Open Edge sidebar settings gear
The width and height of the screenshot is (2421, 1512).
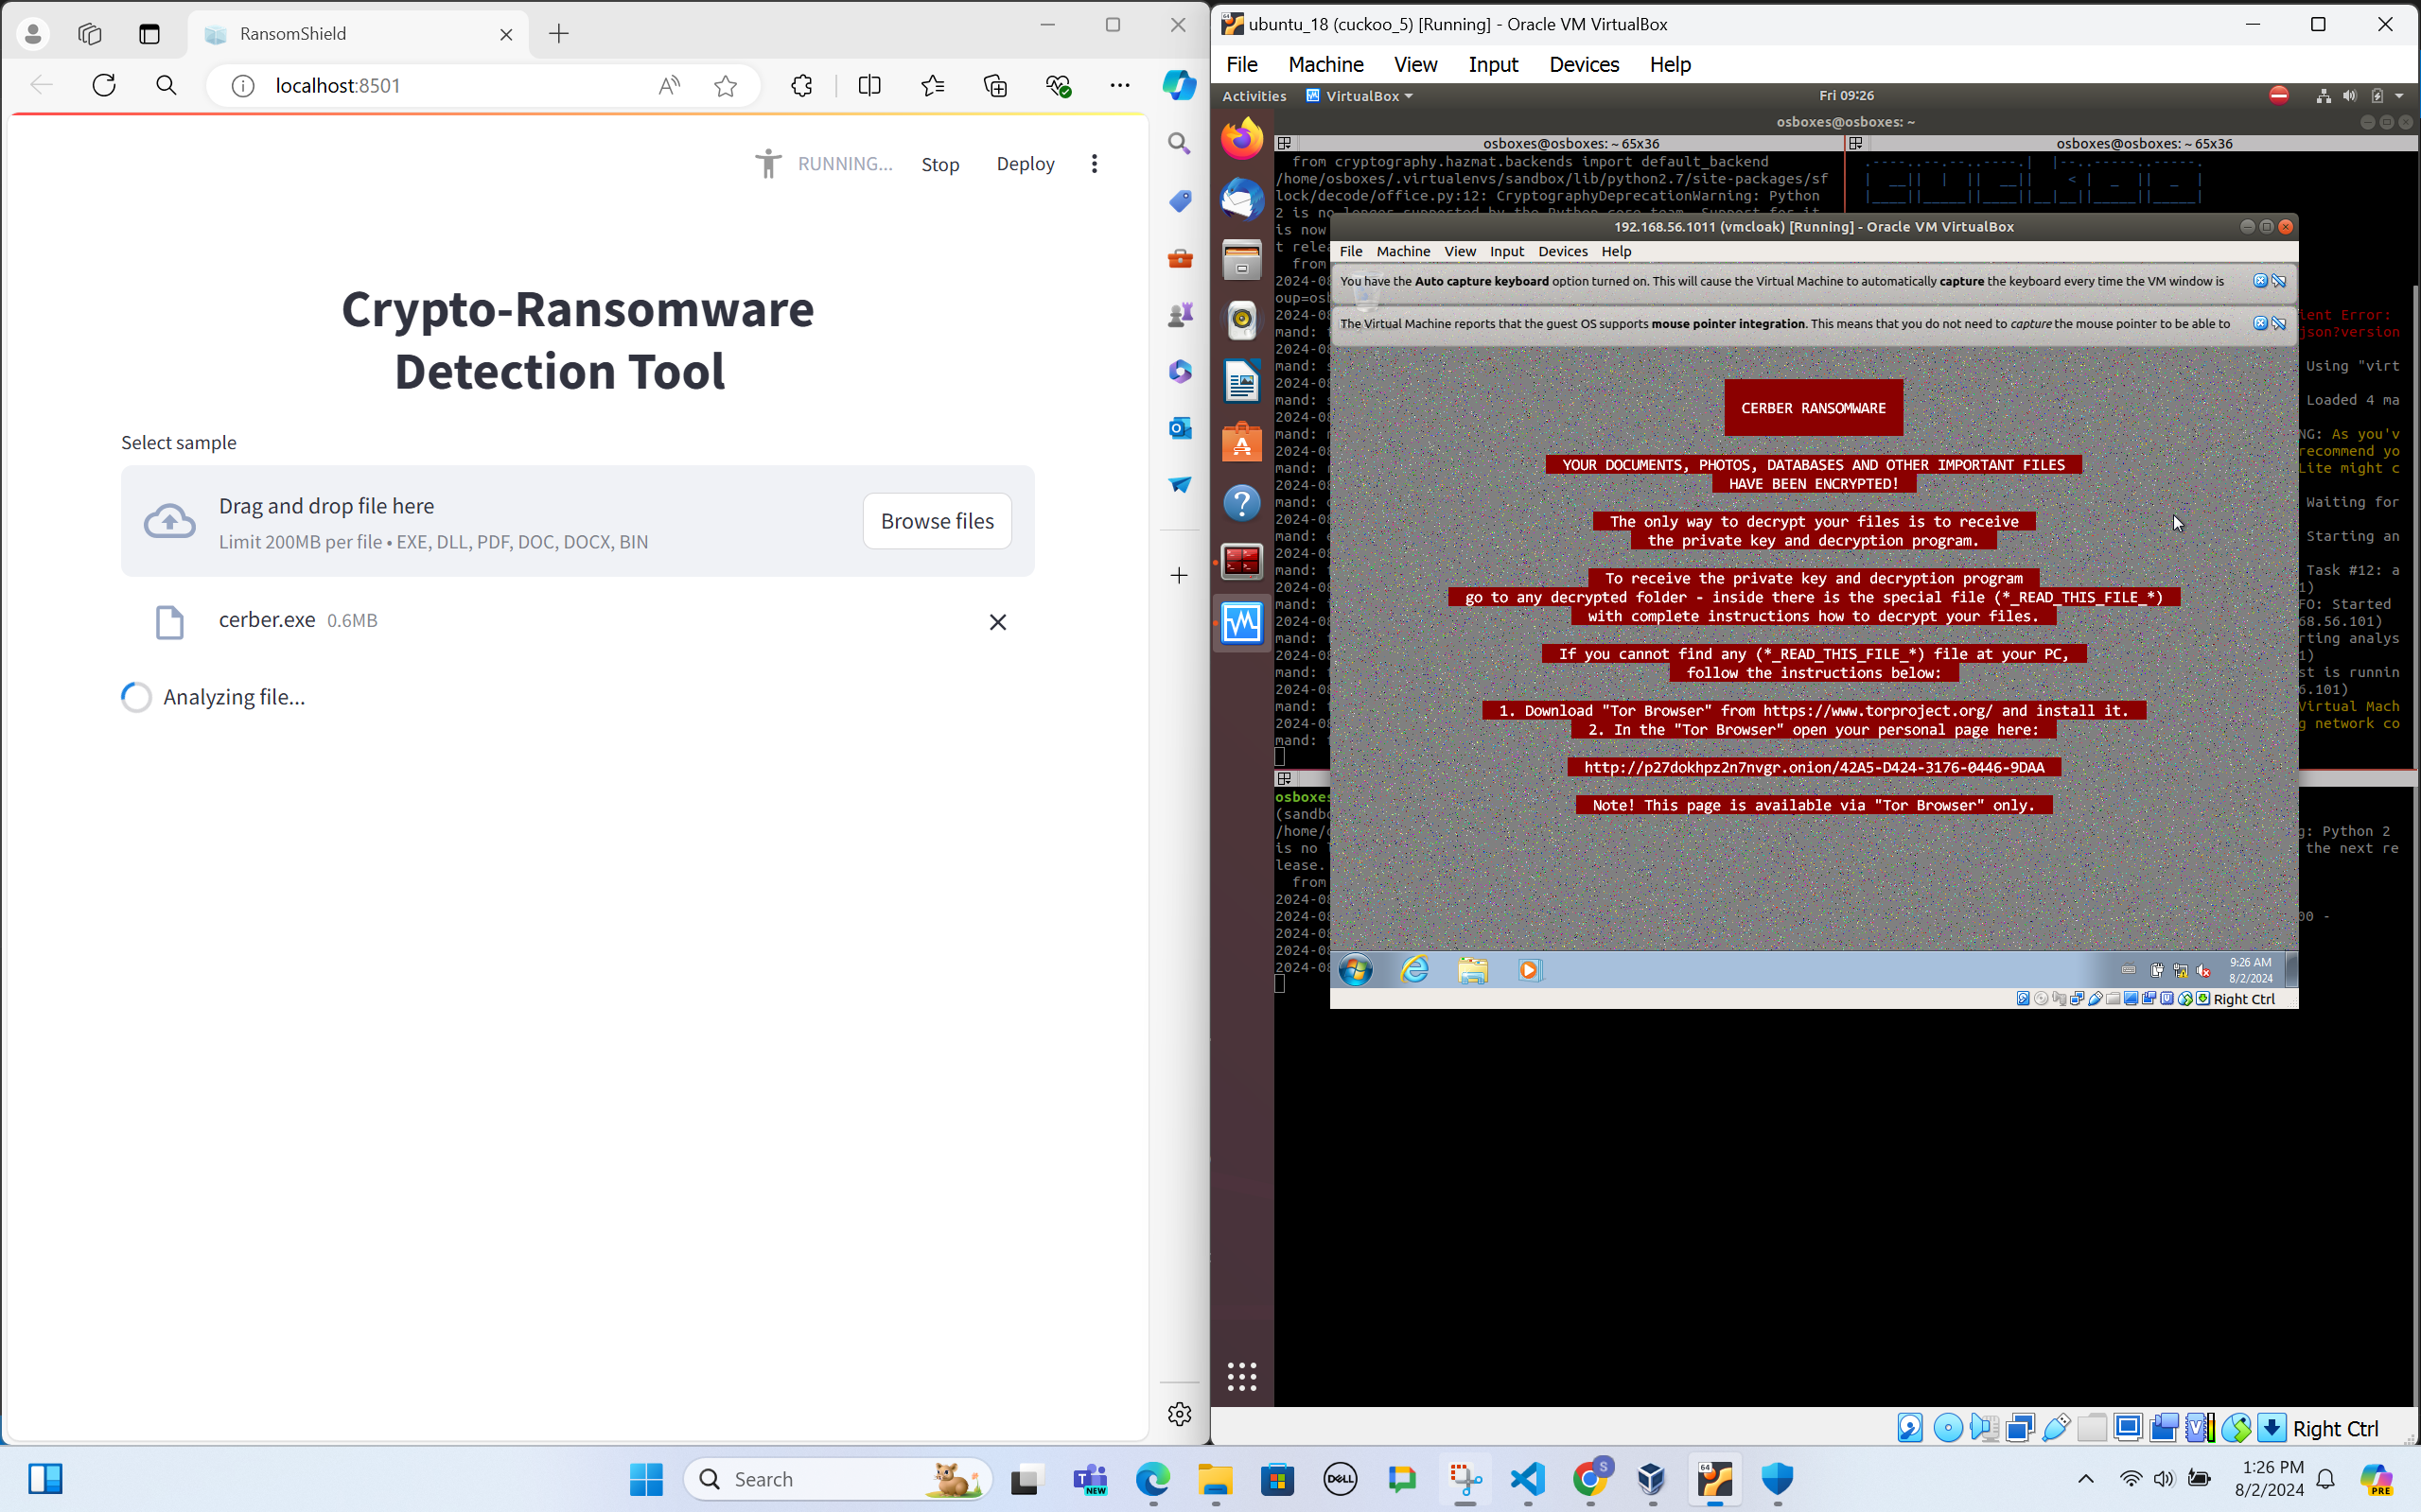click(1180, 1414)
